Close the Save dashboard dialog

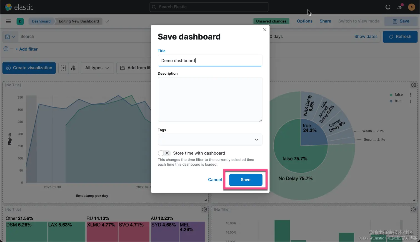point(265,30)
